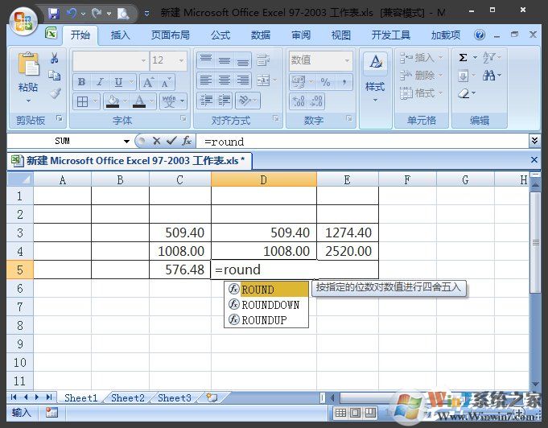The image size is (548, 428).
Task: Confirm formula with the checkmark icon
Action: coord(171,141)
